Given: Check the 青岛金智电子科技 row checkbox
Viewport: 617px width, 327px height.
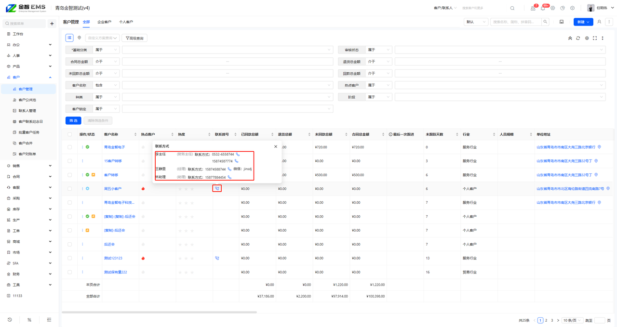Looking at the screenshot, I should pyautogui.click(x=70, y=203).
